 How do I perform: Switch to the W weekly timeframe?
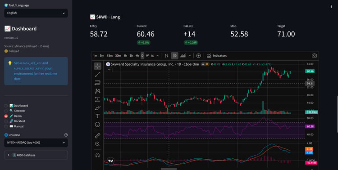[x=147, y=55]
